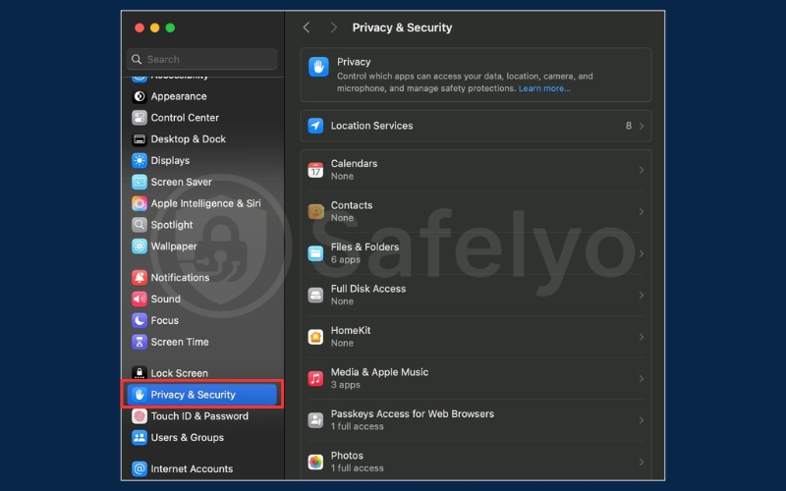This screenshot has height=491, width=786.
Task: Expand Files & Folders chevron
Action: 642,253
